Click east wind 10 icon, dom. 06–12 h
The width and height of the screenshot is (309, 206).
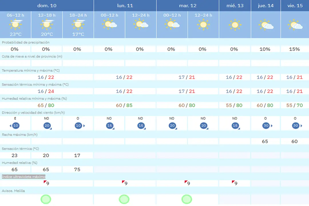point(15,126)
